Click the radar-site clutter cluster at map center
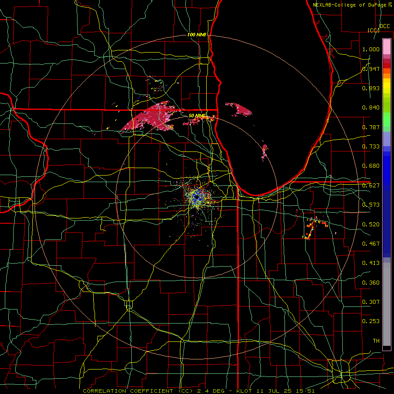The height and width of the screenshot is (394, 394). coord(197,197)
